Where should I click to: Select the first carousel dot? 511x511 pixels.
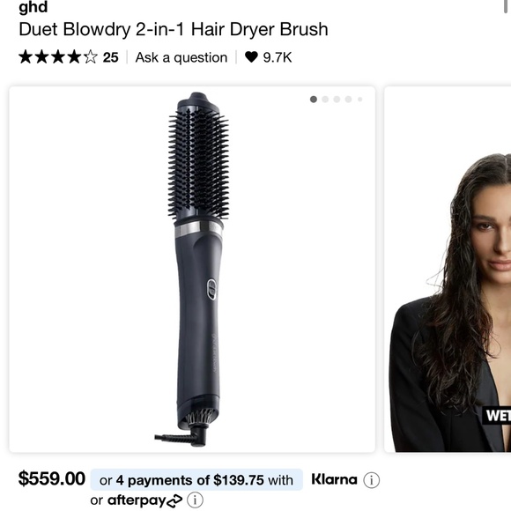(x=314, y=100)
